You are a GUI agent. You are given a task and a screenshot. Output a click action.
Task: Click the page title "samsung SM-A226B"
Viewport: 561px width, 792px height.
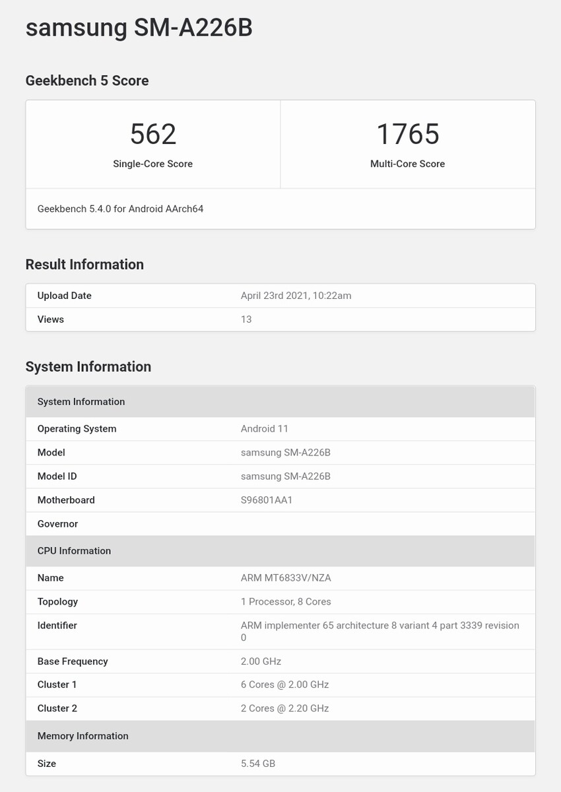pos(139,28)
